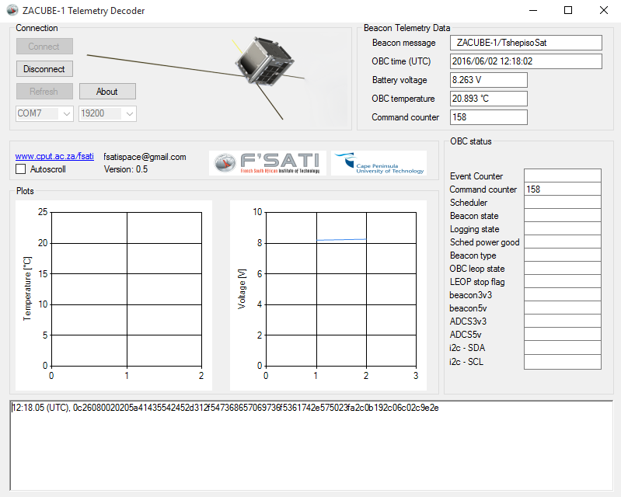Screen dimensions: 621x497
Task: Click the ADCS3v3 field
Action: pyautogui.click(x=563, y=321)
